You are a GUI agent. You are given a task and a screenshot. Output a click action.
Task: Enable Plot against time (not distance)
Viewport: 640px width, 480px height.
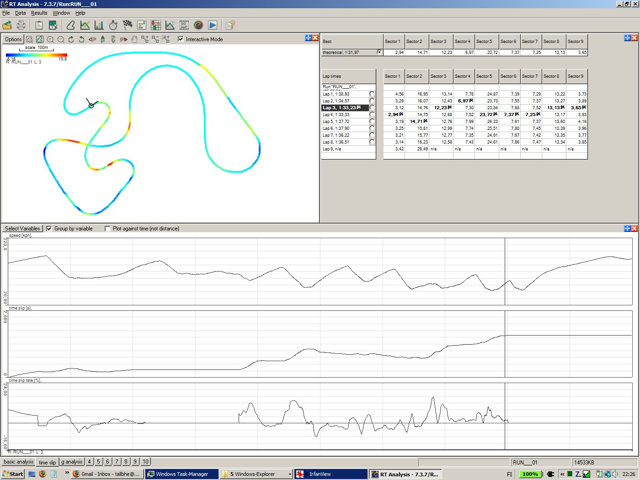107,229
